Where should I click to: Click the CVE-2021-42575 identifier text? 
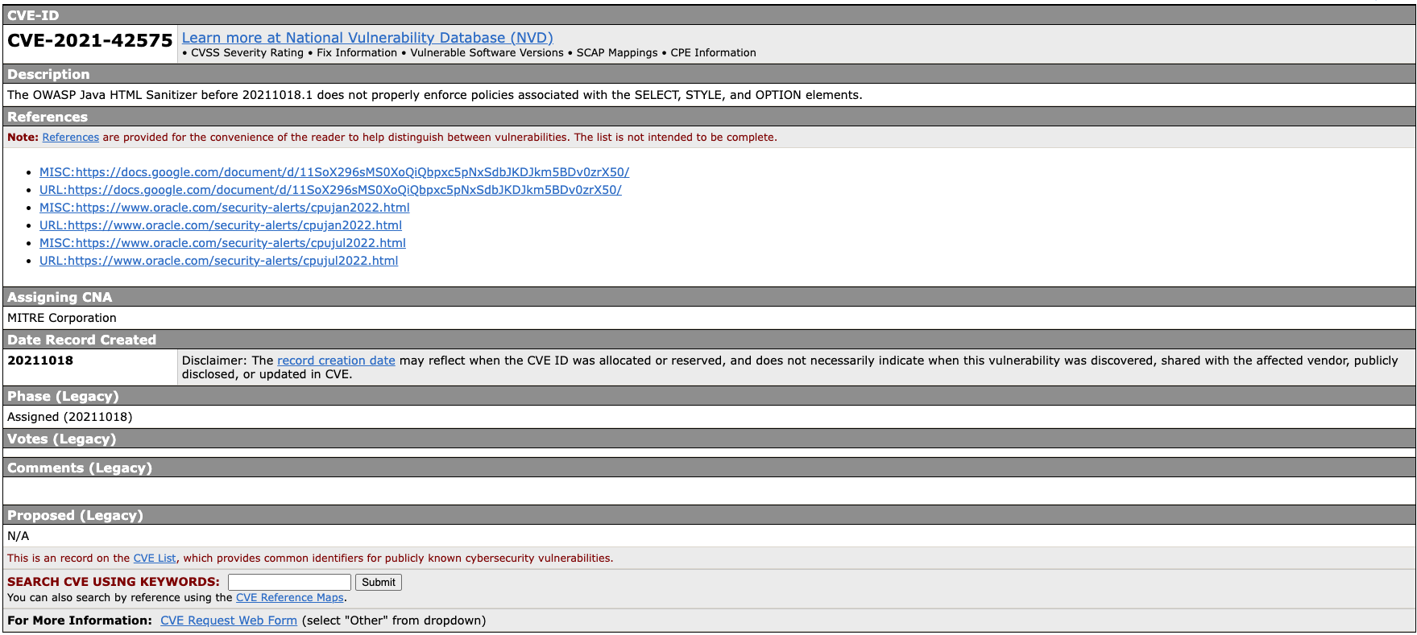tap(89, 41)
